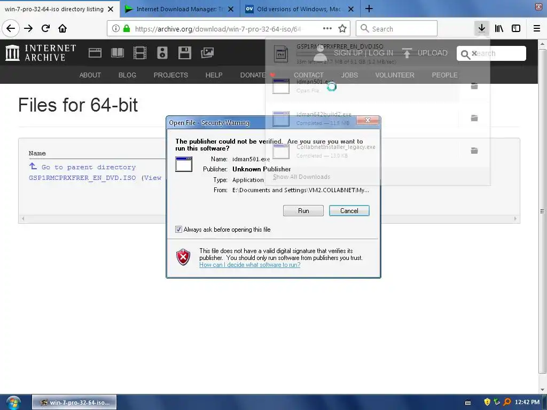Click the win-7-pro-32-64-iso taskbar button
The image size is (547, 410).
pyautogui.click(x=74, y=403)
